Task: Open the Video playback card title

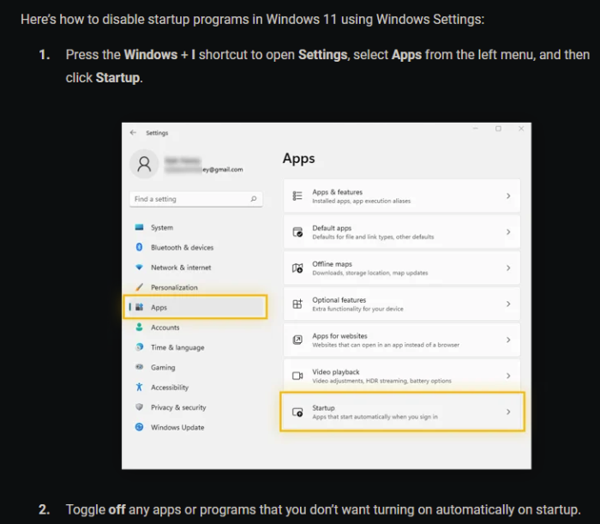Action: (x=336, y=371)
